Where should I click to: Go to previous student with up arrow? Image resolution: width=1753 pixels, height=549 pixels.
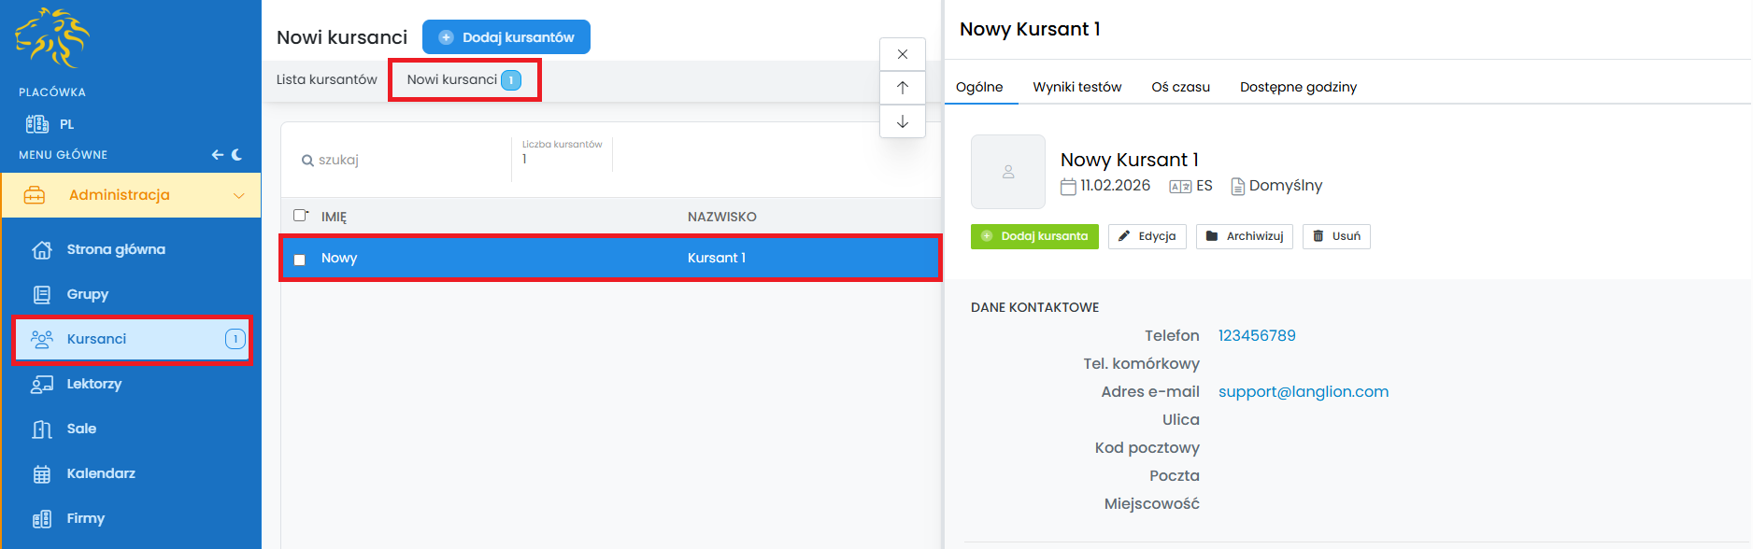tap(903, 88)
